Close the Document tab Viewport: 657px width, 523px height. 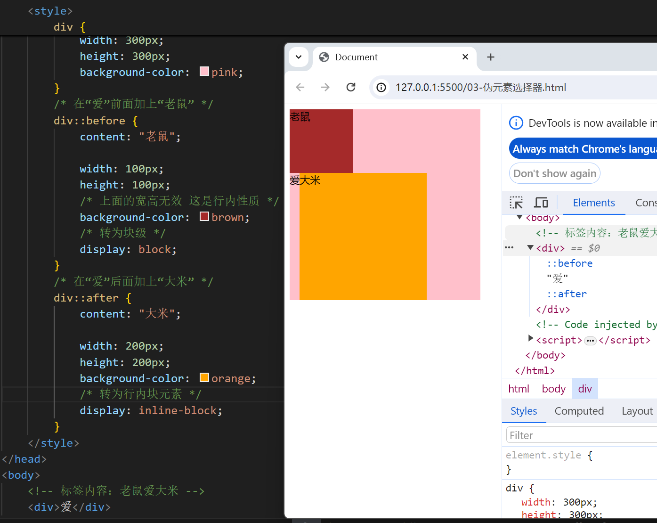465,57
